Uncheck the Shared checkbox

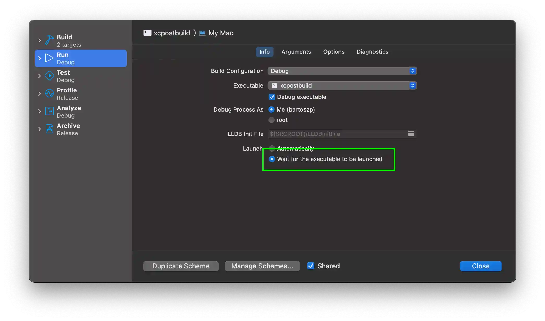(x=311, y=266)
